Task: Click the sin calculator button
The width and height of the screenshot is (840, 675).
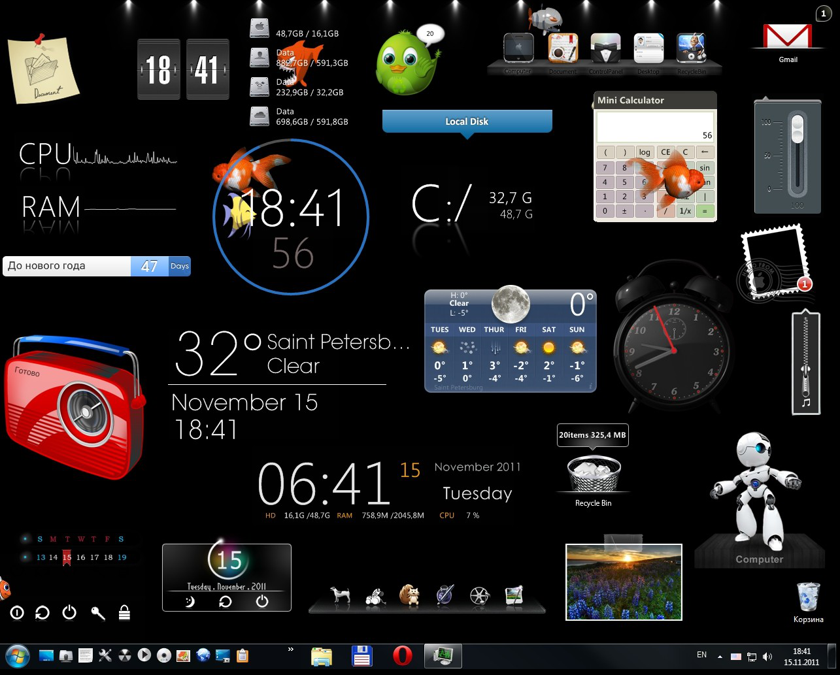Action: (705, 167)
